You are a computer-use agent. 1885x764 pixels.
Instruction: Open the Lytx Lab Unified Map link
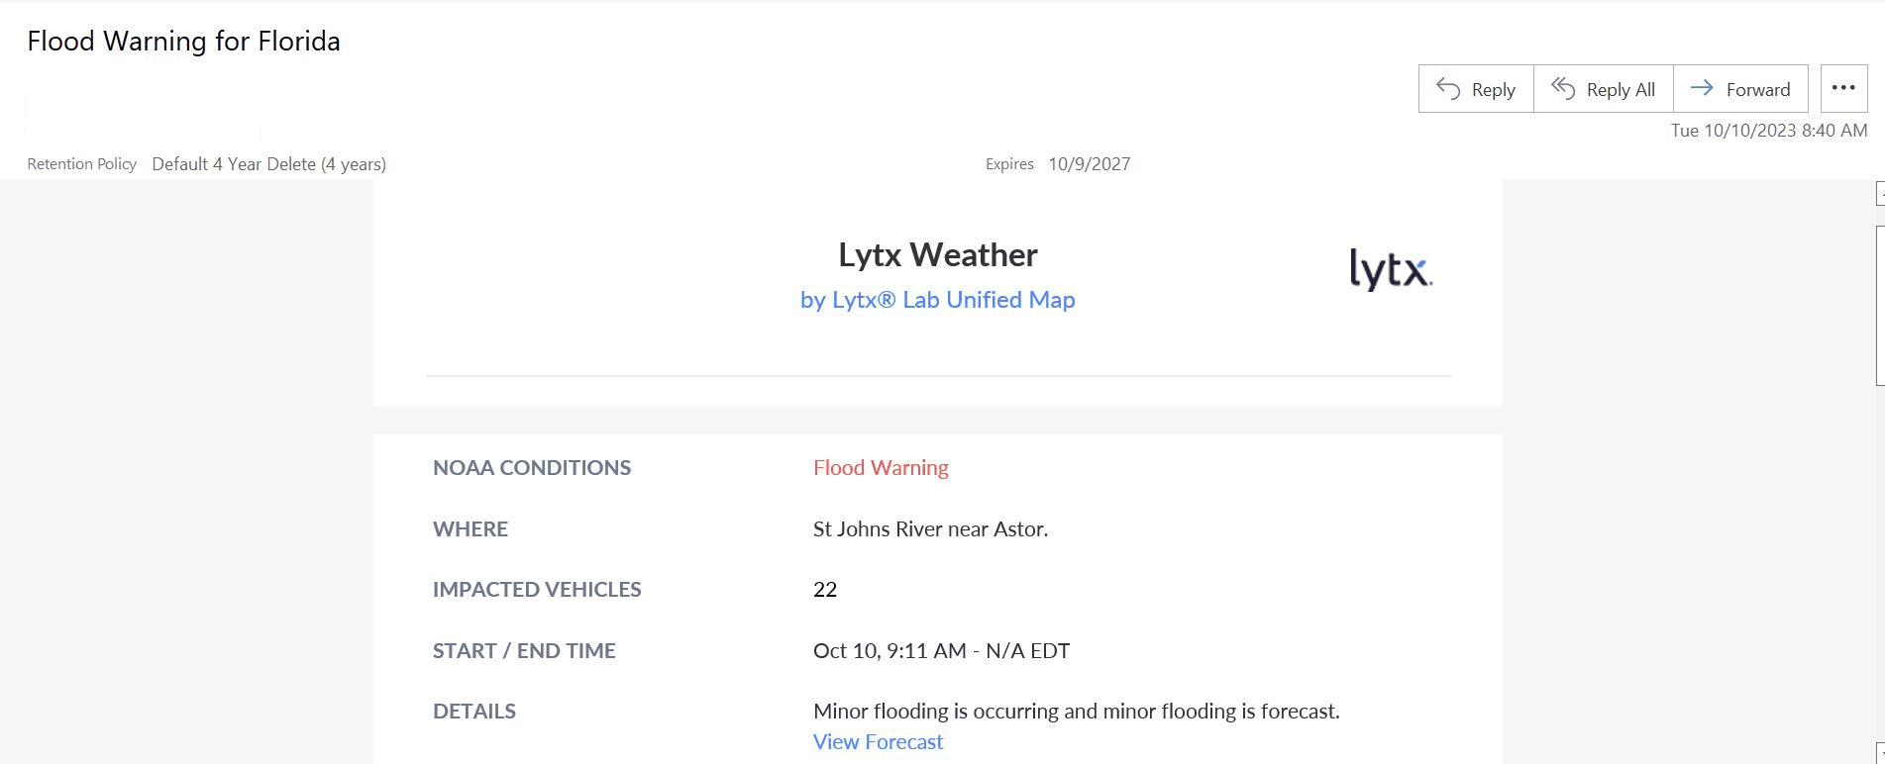[x=937, y=300]
